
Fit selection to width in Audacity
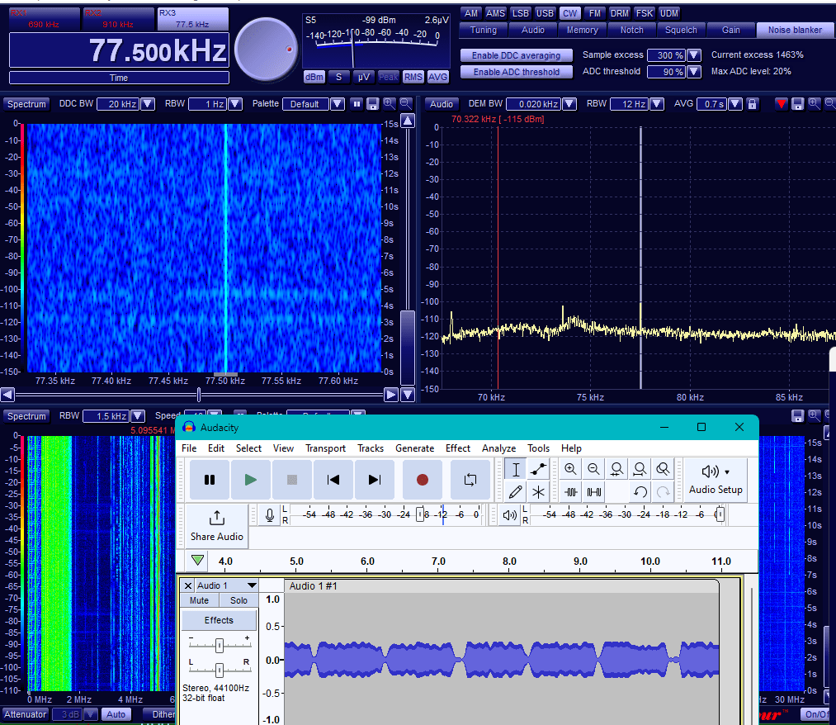click(616, 470)
